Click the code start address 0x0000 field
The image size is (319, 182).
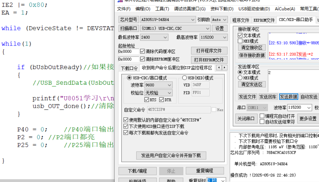tap(129, 52)
